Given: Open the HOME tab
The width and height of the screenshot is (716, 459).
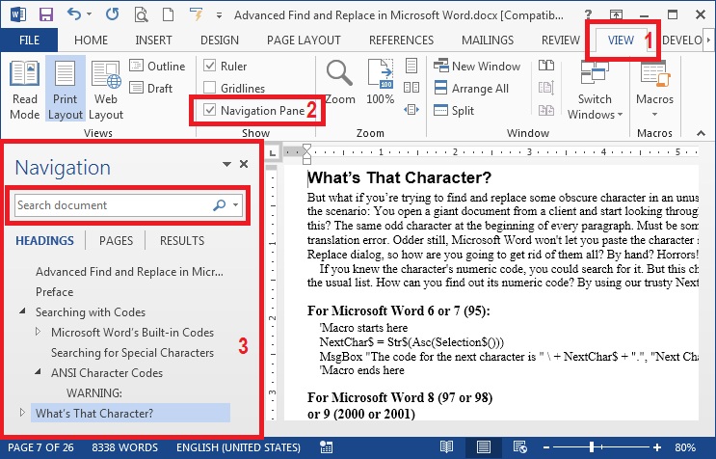Looking at the screenshot, I should (91, 40).
